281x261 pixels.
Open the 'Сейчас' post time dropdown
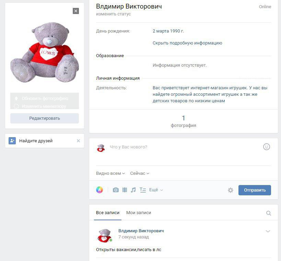point(140,173)
